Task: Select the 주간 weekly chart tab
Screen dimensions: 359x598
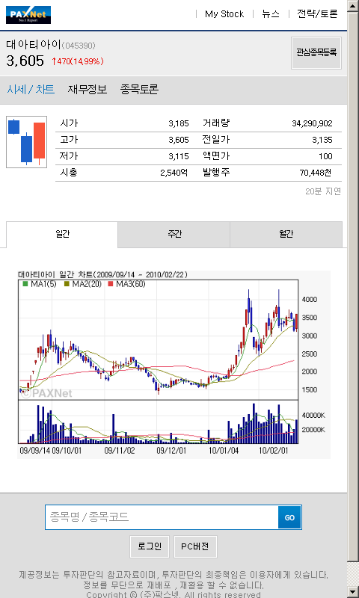Action: (x=174, y=235)
